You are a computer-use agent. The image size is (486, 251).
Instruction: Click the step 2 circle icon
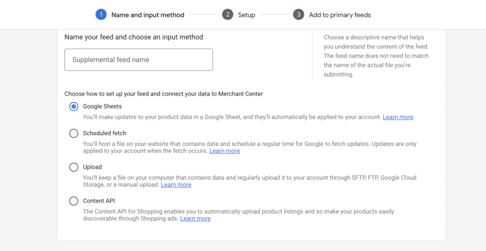[227, 15]
